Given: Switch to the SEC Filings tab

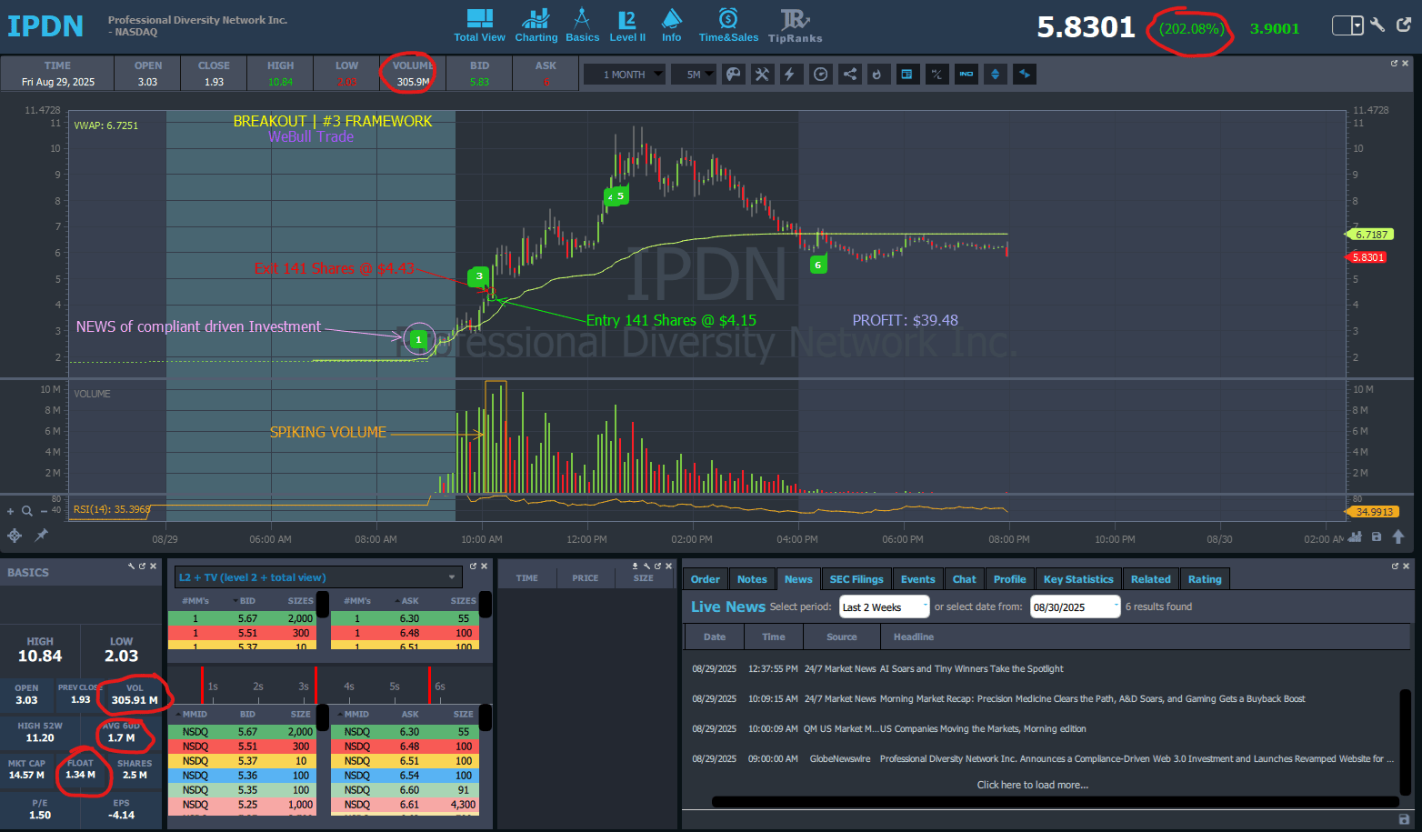Looking at the screenshot, I should (856, 579).
